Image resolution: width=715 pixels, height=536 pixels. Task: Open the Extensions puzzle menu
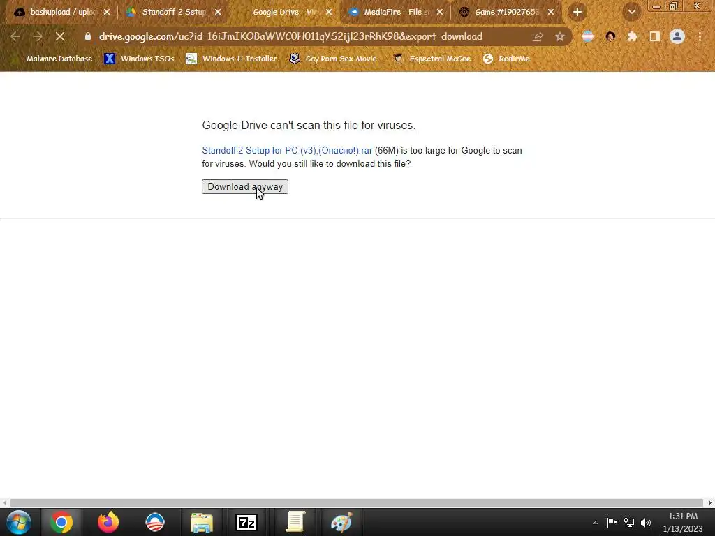(x=633, y=36)
